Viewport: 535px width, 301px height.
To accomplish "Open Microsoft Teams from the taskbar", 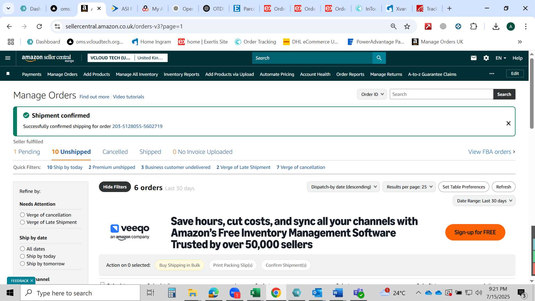I will click(x=358, y=293).
